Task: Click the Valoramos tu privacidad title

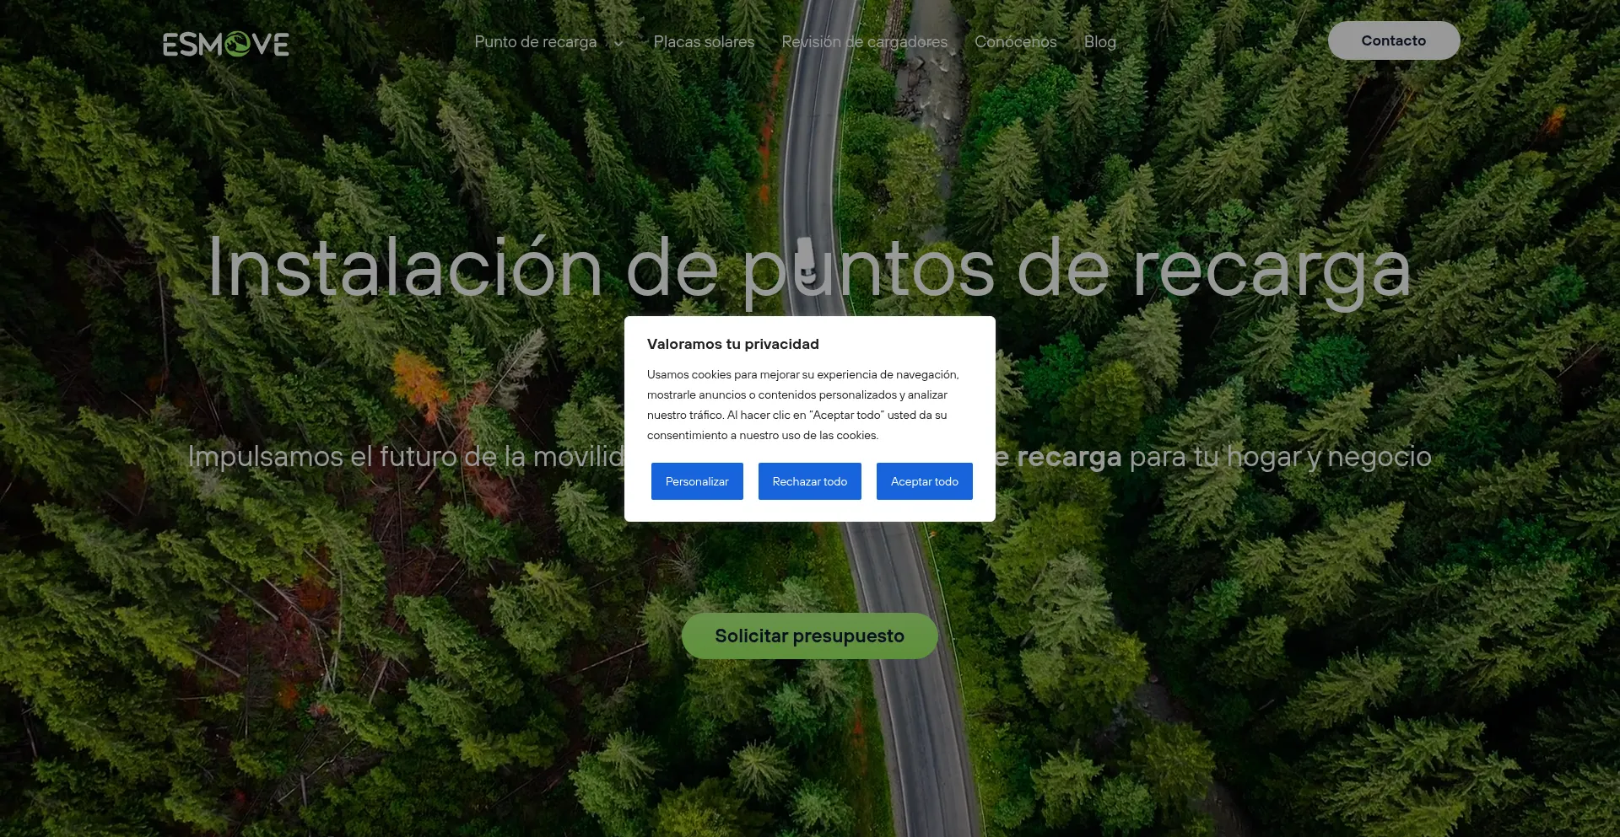Action: 732,344
